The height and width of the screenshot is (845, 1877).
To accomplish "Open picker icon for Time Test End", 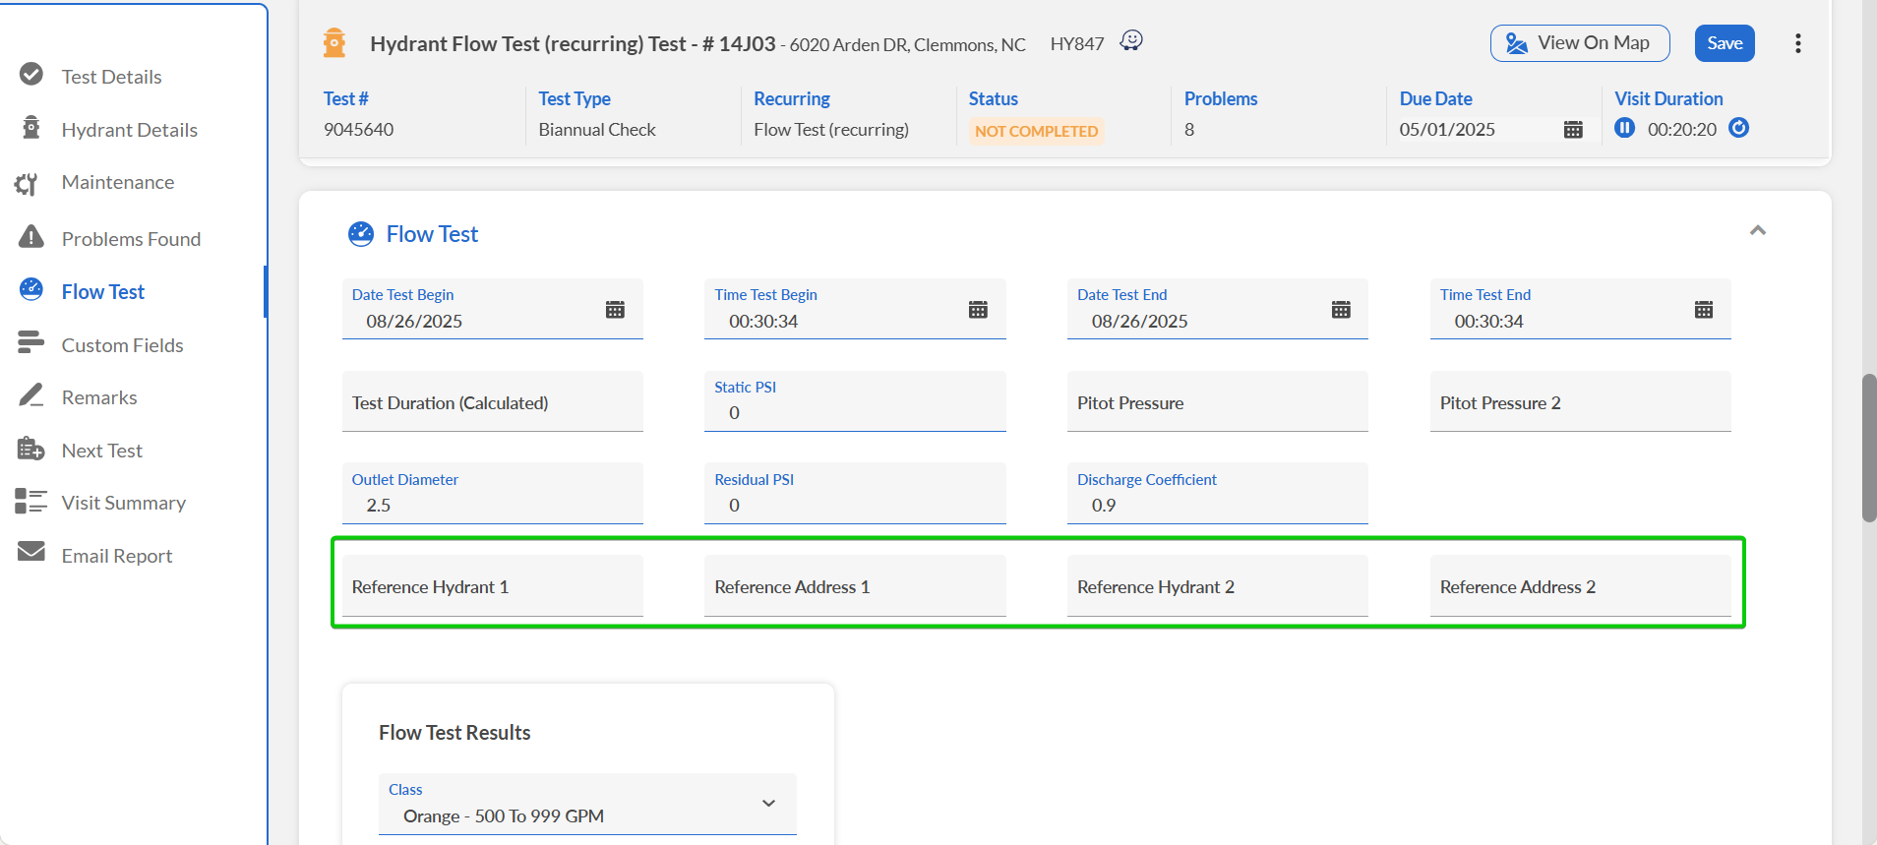I will [1703, 310].
